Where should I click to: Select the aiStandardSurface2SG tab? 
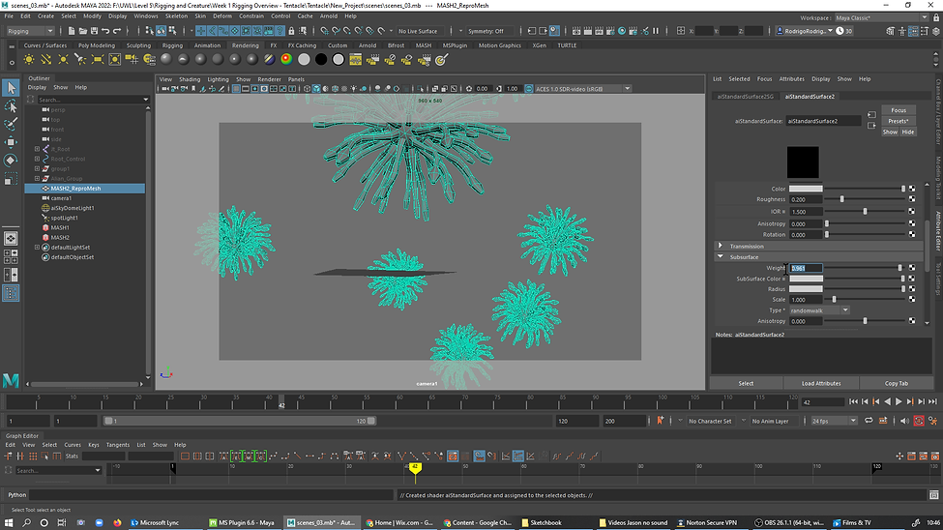tap(745, 97)
